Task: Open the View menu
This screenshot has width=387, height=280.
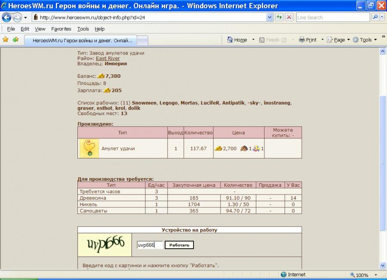Action: (x=40, y=29)
